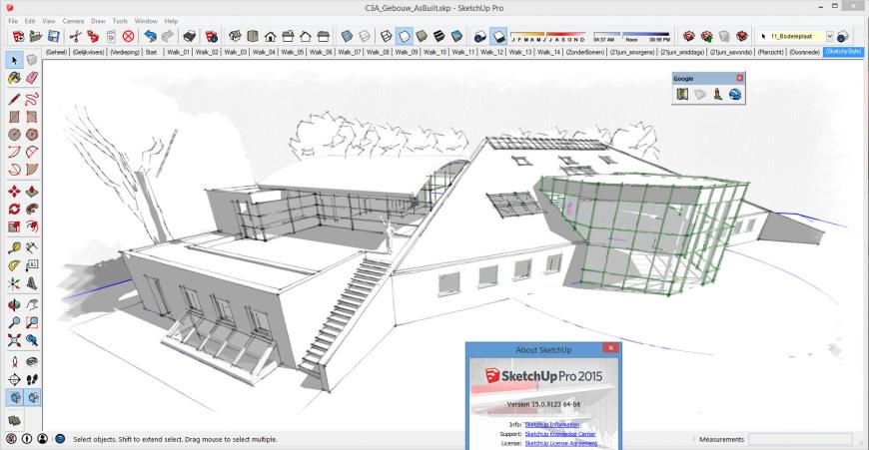Image resolution: width=869 pixels, height=450 pixels.
Task: Open the SketchUp Knowledge Center link
Action: 559,434
